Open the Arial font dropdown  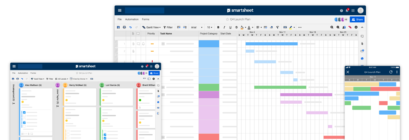point(196,27)
